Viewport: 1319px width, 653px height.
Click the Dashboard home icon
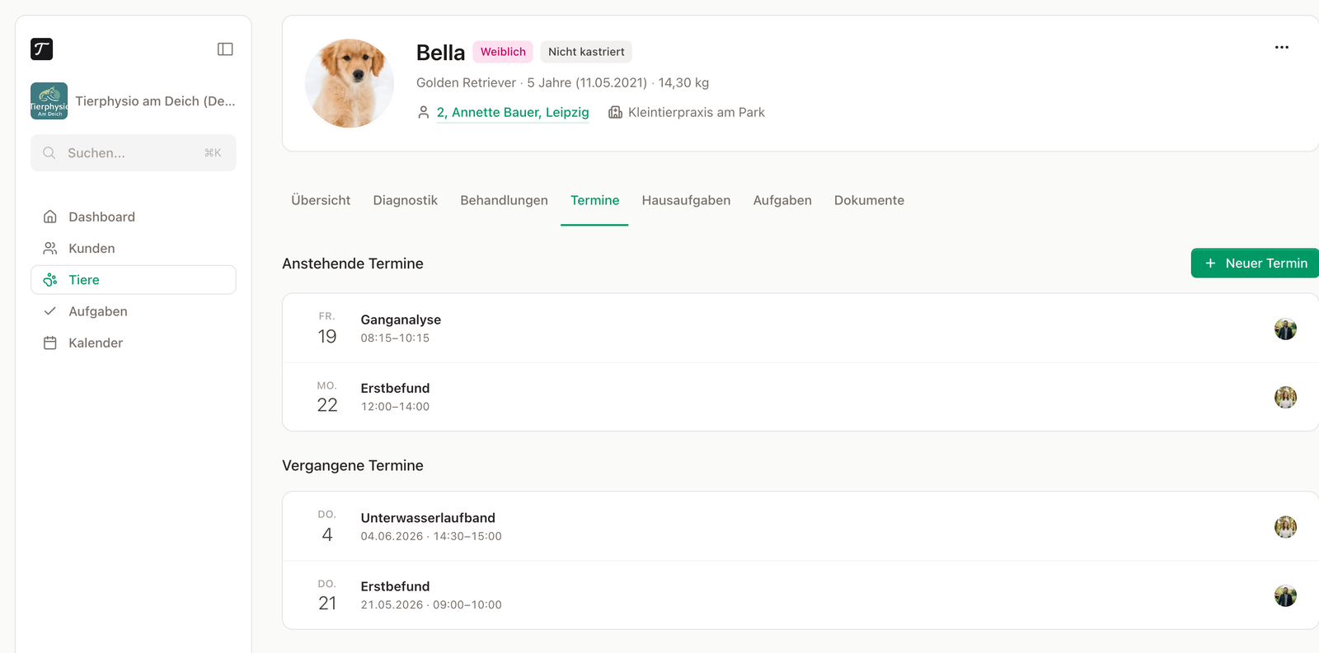(50, 217)
